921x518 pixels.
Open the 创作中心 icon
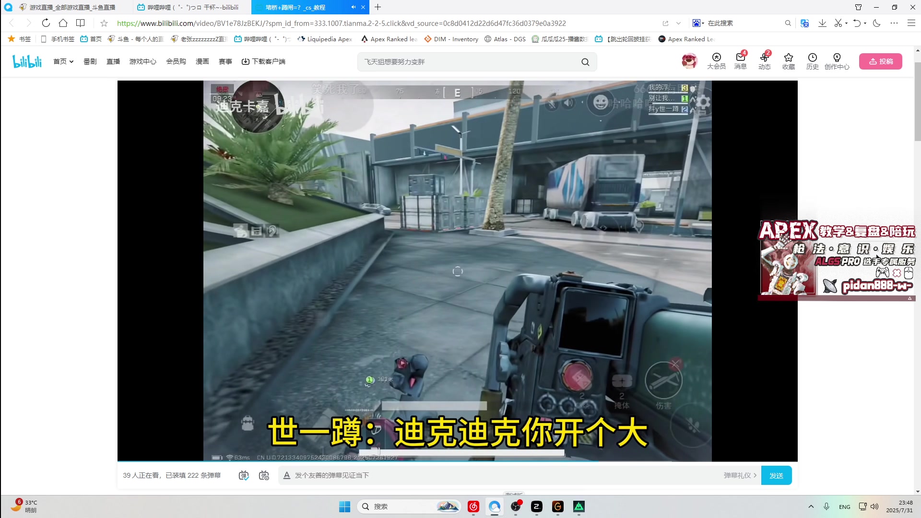tap(837, 61)
